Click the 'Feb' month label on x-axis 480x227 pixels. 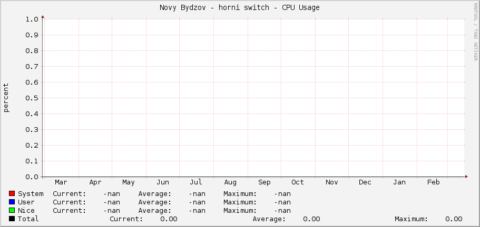click(x=434, y=182)
